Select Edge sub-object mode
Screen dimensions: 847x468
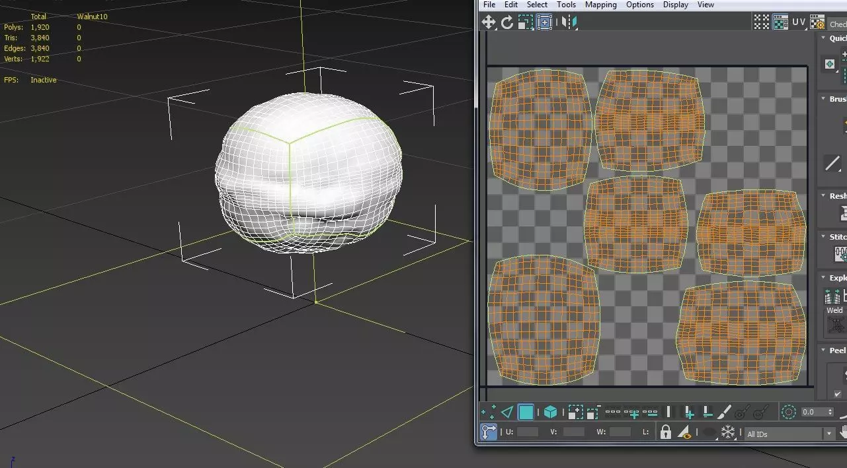pyautogui.click(x=507, y=413)
